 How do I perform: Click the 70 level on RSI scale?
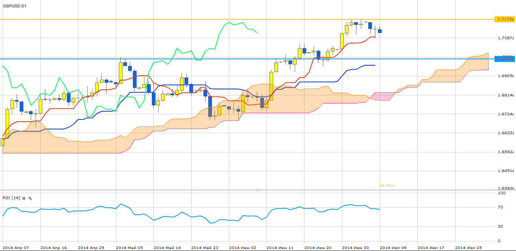[x=501, y=207]
